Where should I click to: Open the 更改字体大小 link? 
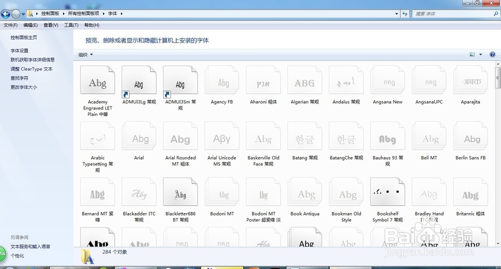coord(24,87)
